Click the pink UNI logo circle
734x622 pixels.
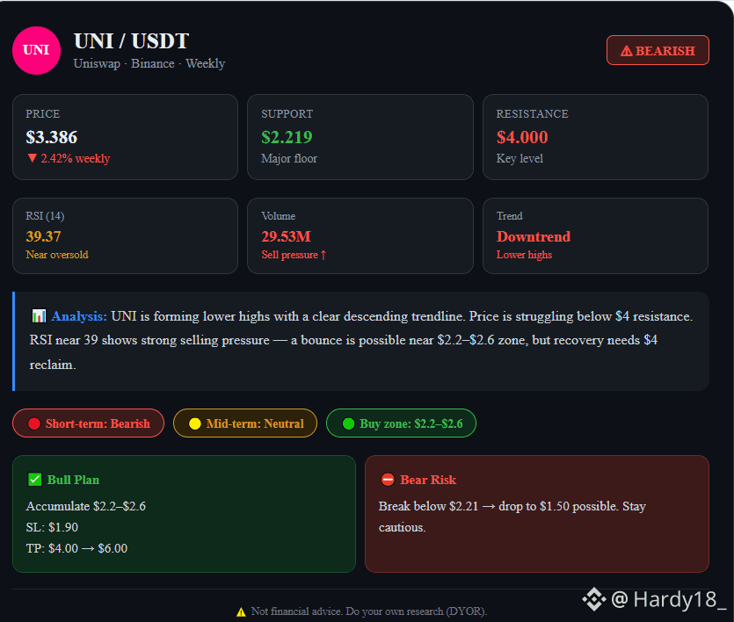click(37, 50)
